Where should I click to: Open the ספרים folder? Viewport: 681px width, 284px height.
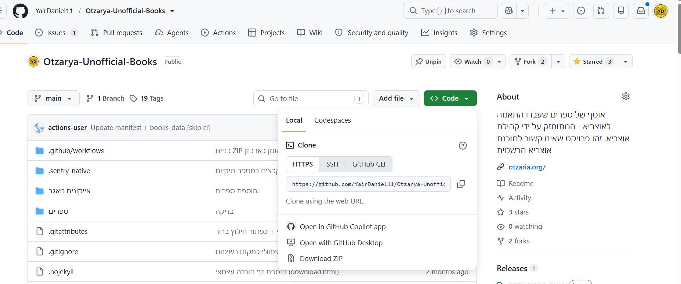[58, 212]
